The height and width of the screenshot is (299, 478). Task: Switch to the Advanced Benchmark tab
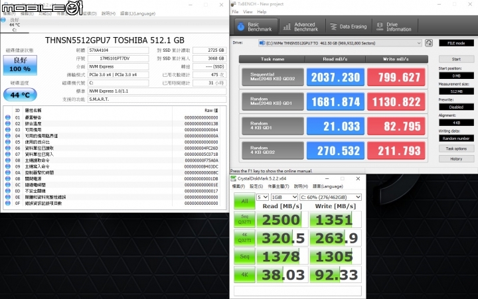pyautogui.click(x=302, y=27)
